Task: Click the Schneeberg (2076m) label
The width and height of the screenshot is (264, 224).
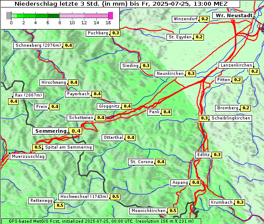Action: tap(38, 45)
